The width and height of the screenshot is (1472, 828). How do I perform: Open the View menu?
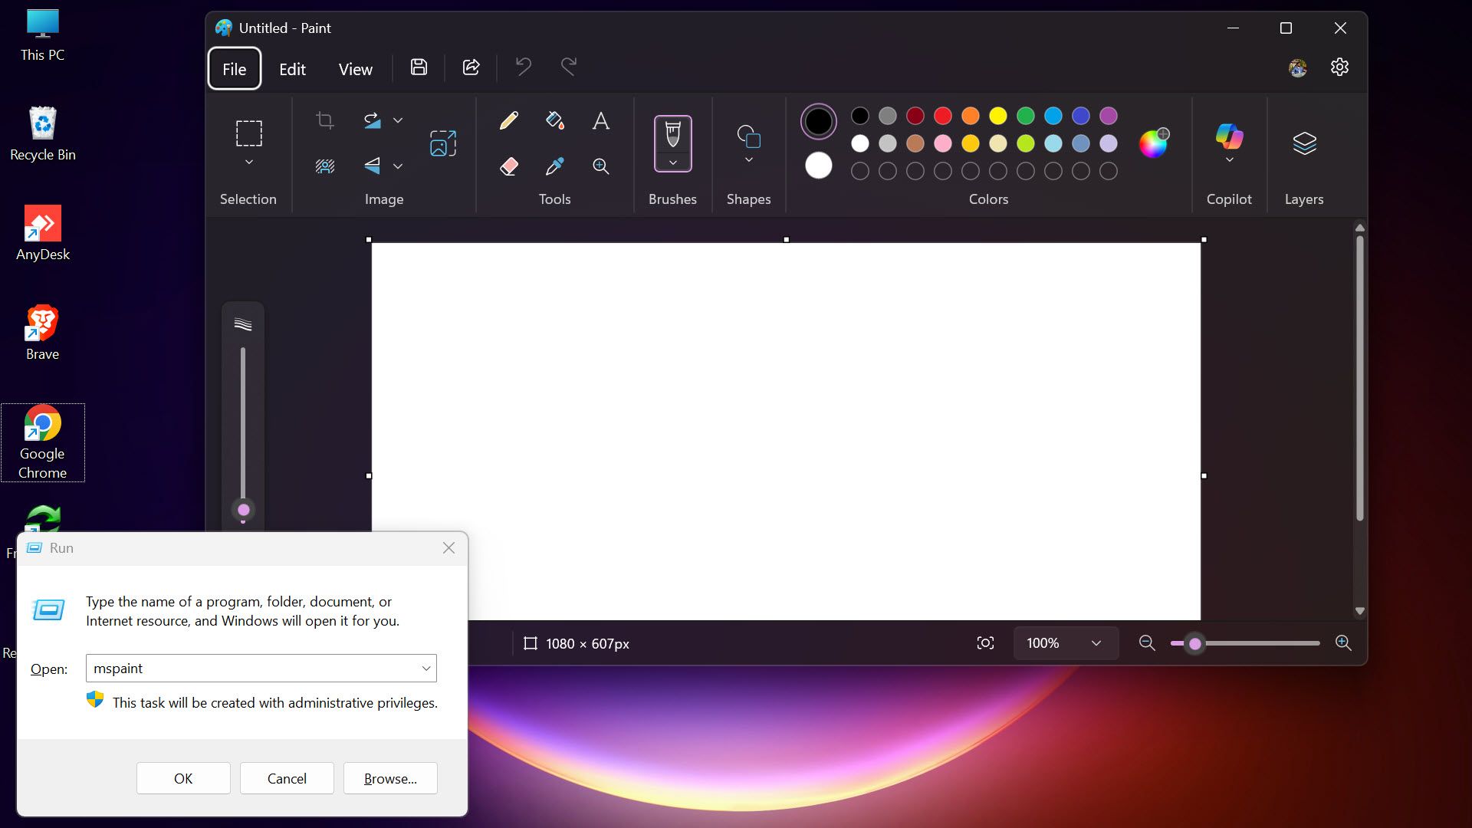click(x=356, y=69)
